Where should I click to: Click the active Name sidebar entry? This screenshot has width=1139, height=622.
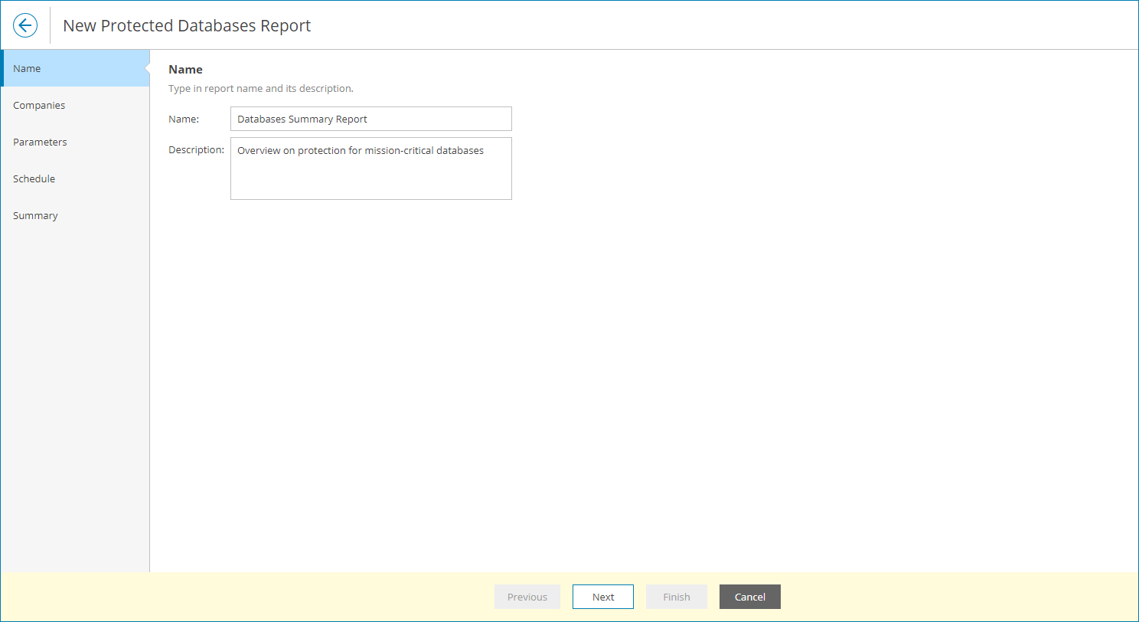(27, 68)
